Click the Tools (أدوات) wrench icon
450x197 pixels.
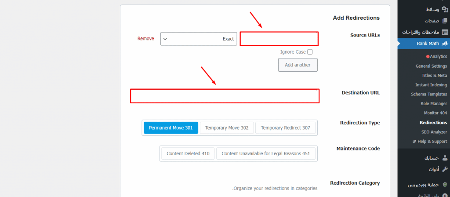pos(445,169)
